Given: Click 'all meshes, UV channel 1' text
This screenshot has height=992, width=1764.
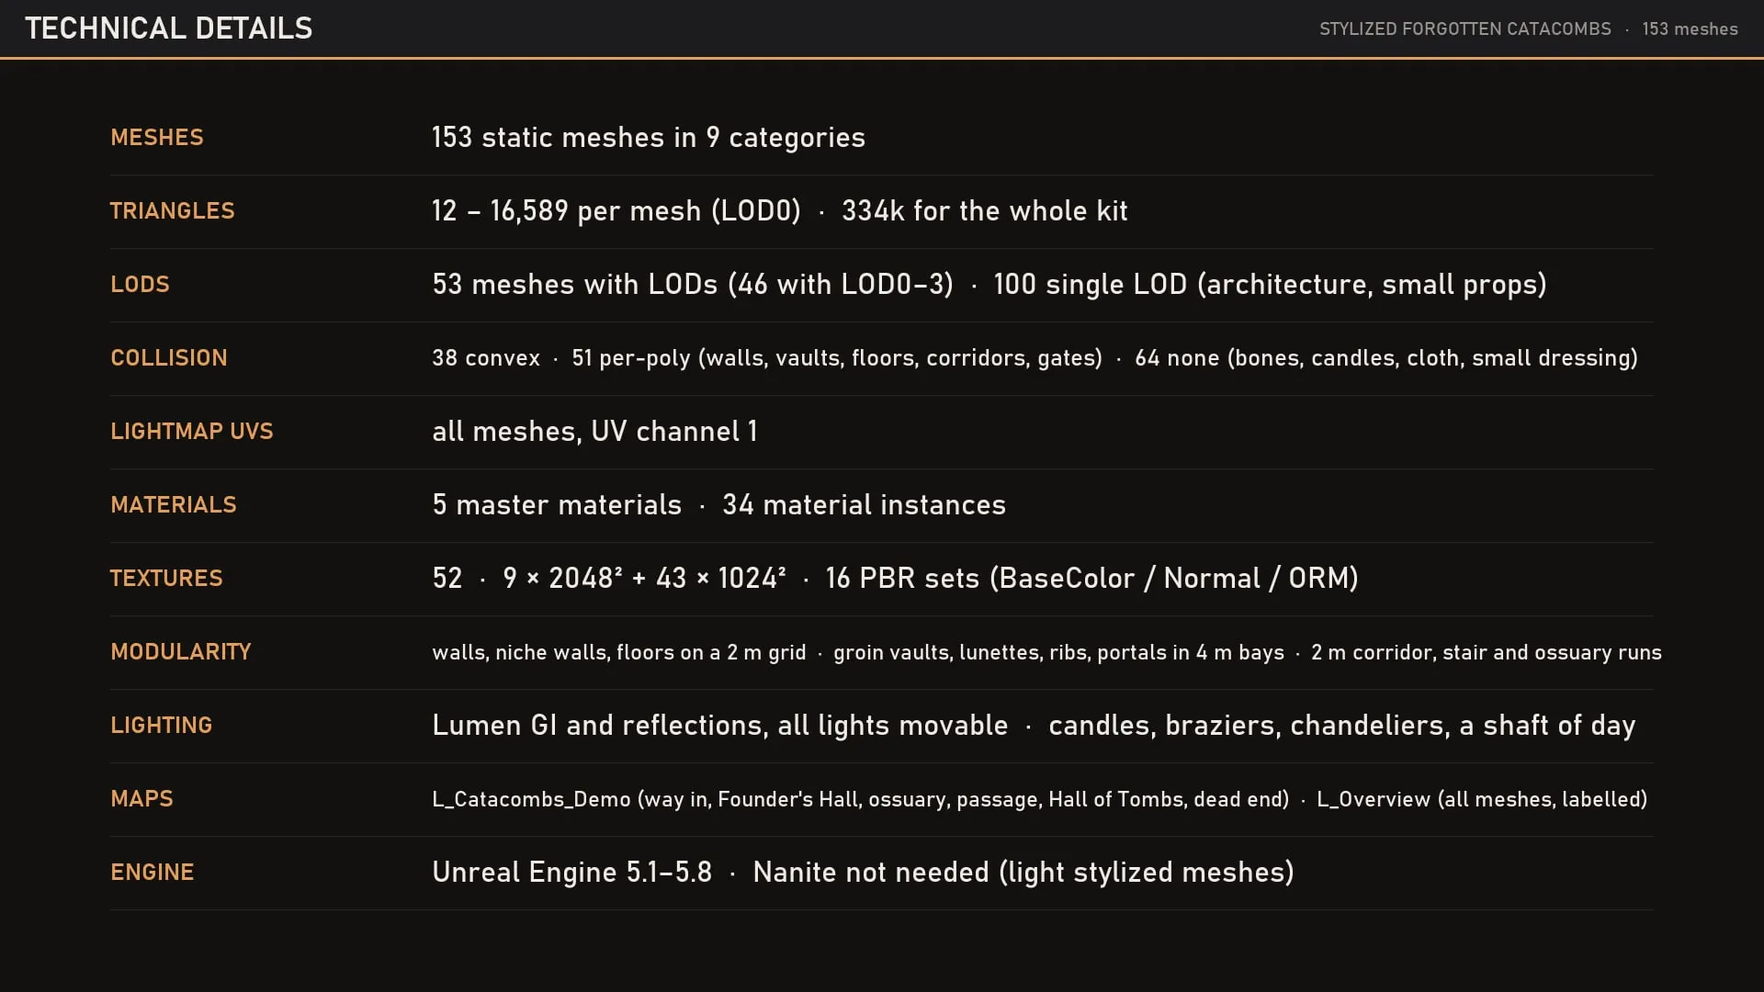Looking at the screenshot, I should (594, 432).
